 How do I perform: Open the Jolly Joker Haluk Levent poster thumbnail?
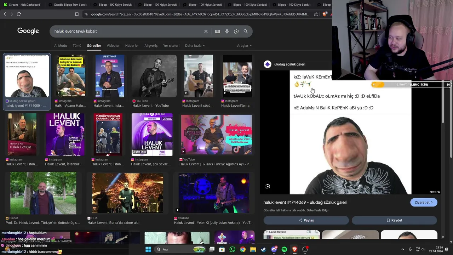point(152,135)
